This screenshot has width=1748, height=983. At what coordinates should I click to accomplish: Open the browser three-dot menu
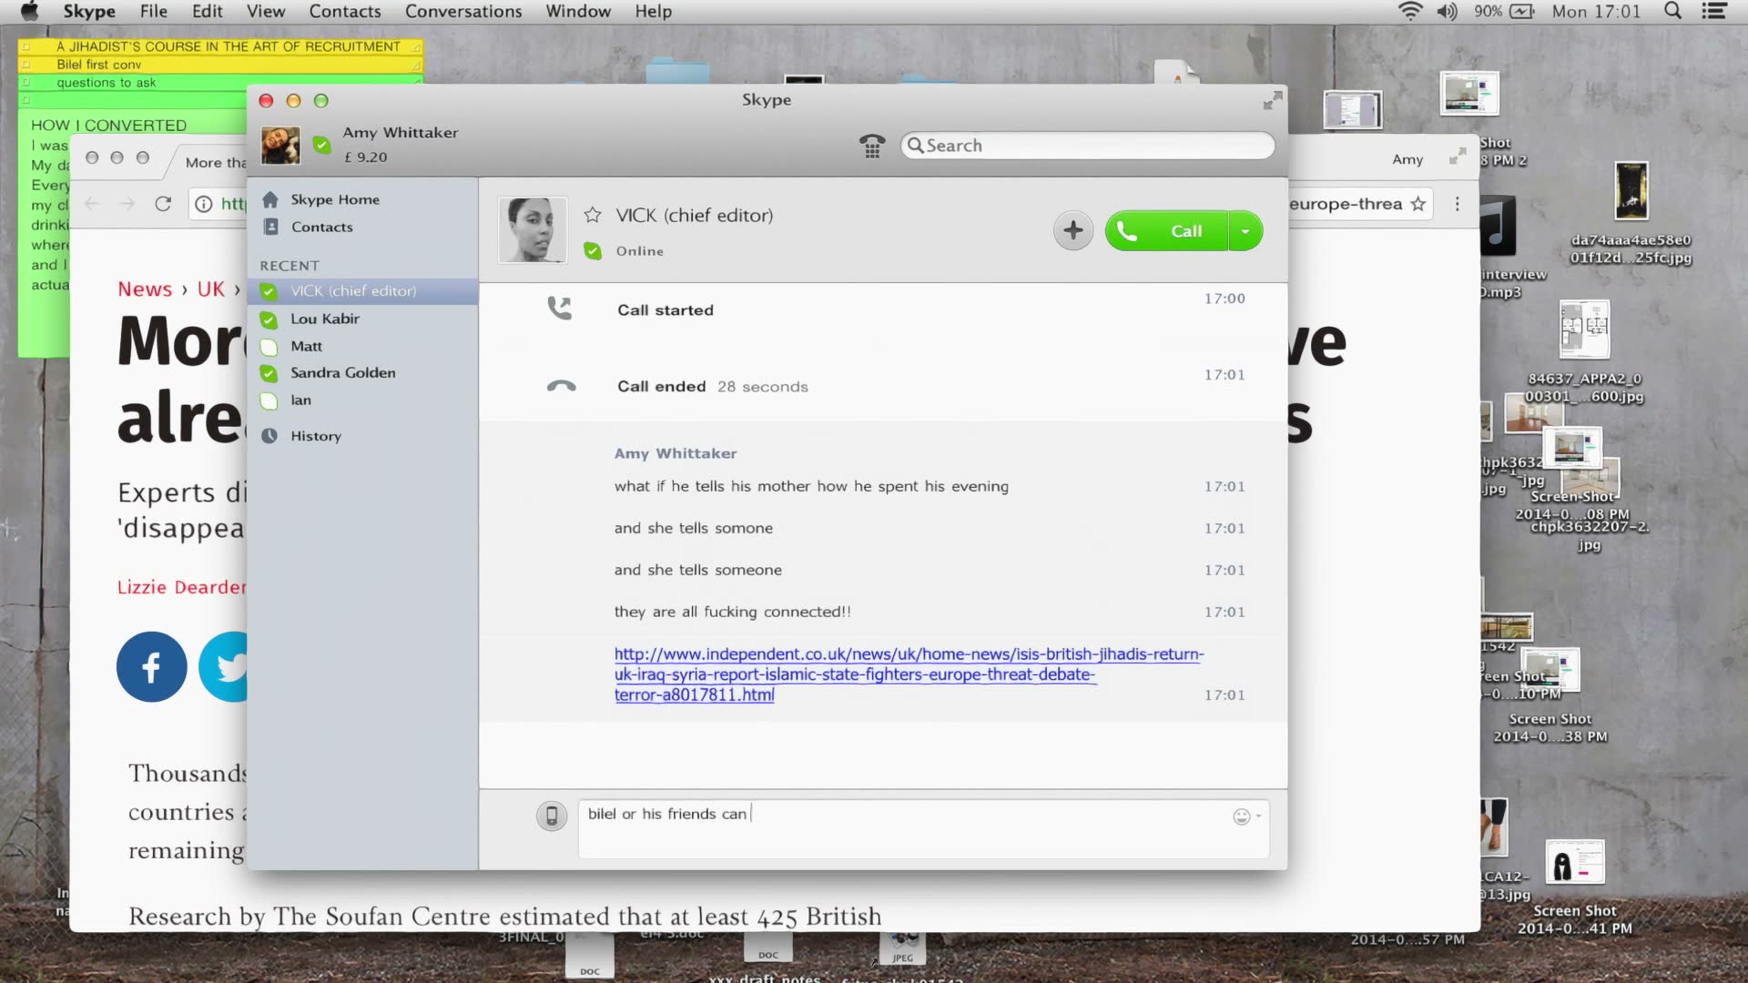[x=1457, y=204]
